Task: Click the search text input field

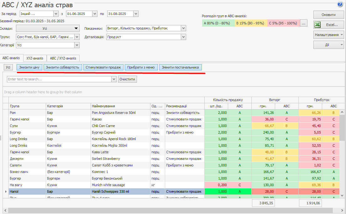Action: 59,79
